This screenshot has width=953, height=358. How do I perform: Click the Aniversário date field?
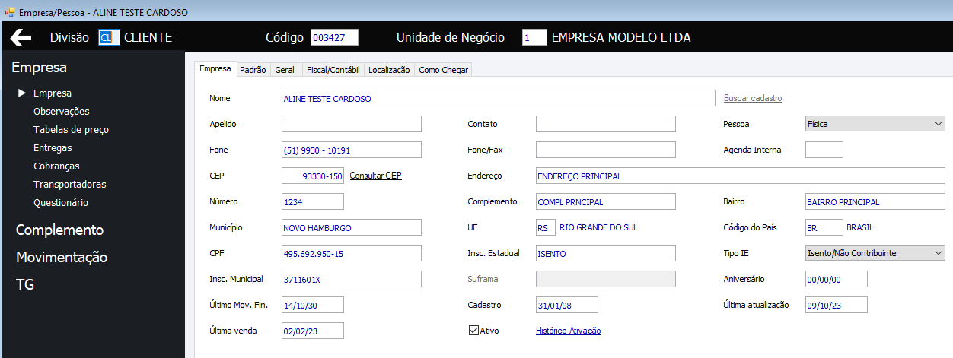pyautogui.click(x=837, y=279)
